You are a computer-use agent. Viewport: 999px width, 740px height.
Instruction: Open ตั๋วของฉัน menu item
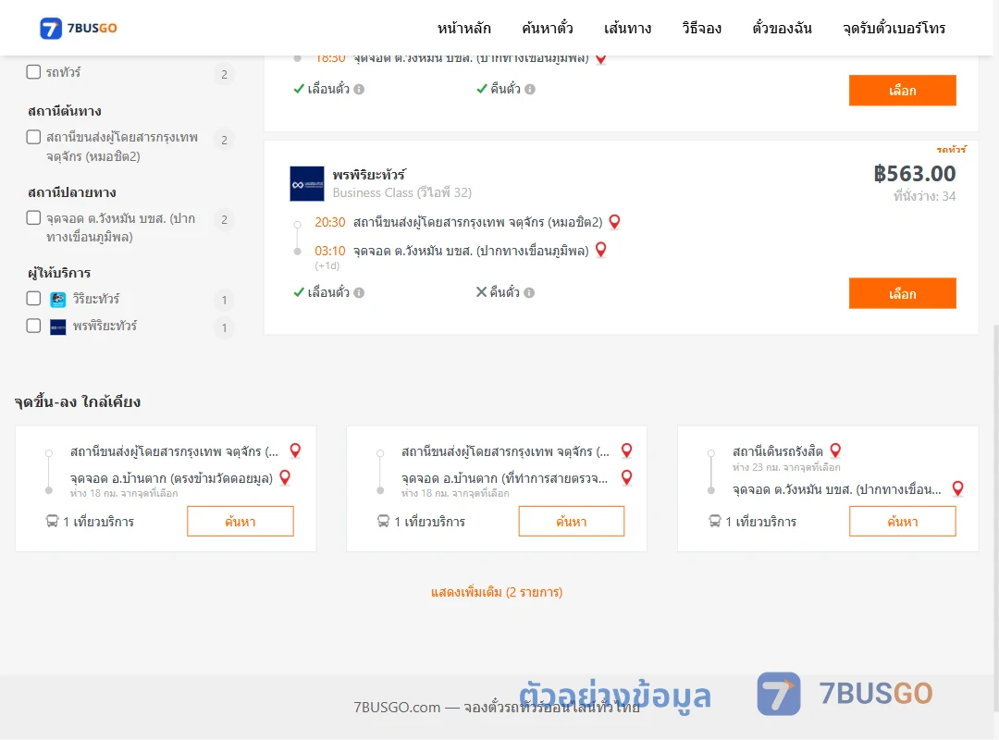[x=782, y=28]
